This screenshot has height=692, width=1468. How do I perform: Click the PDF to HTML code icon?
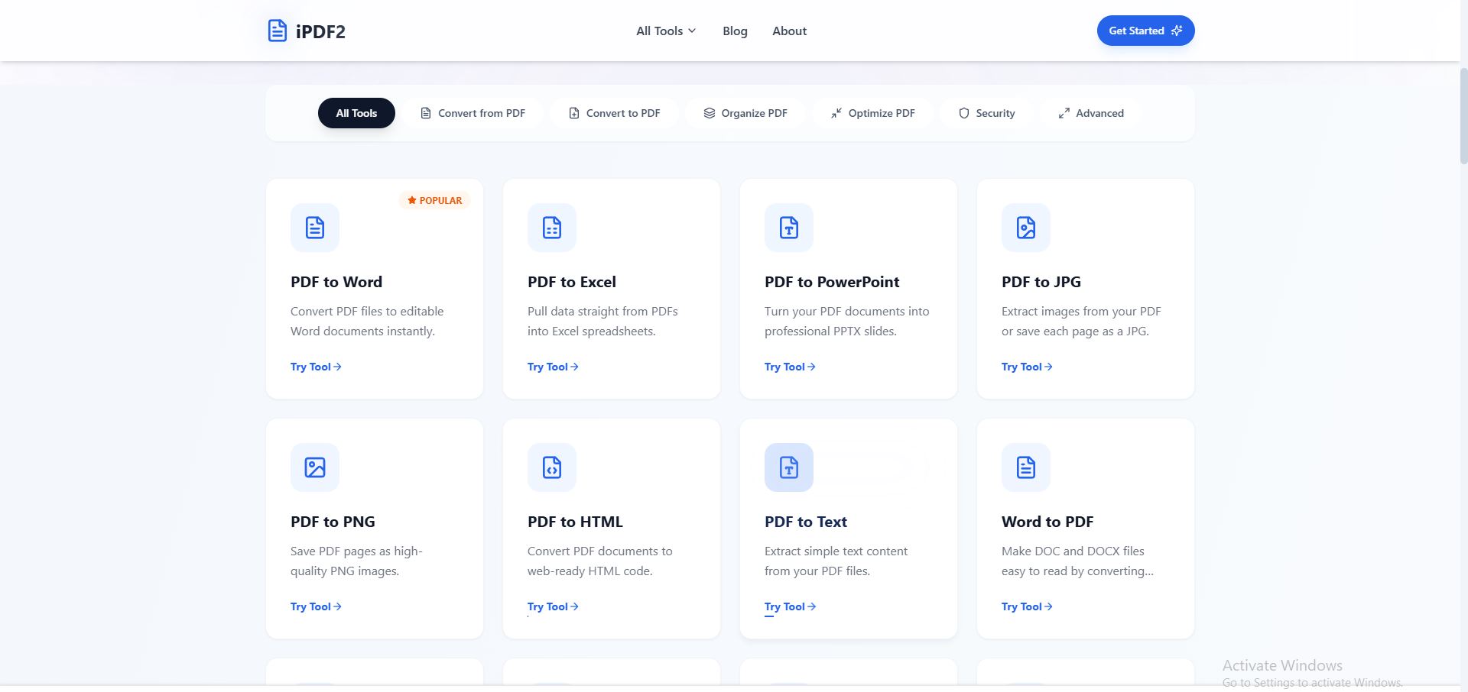552,467
